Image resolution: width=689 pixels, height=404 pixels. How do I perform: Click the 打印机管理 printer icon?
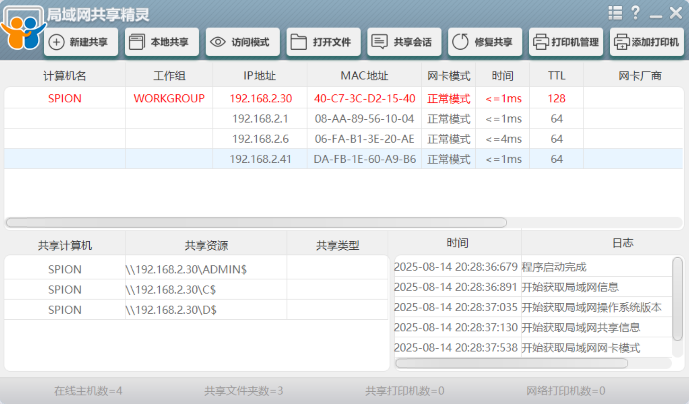(x=541, y=42)
